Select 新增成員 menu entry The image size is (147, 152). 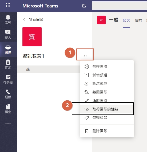pos(107,84)
